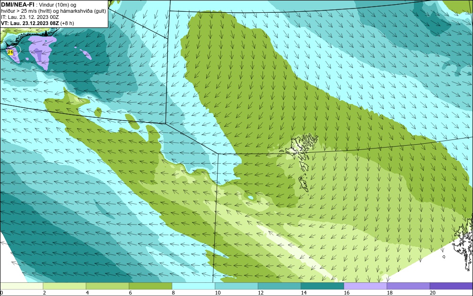This screenshot has width=473, height=296.
Task: Click the scale label '2'
Action: (x=44, y=293)
